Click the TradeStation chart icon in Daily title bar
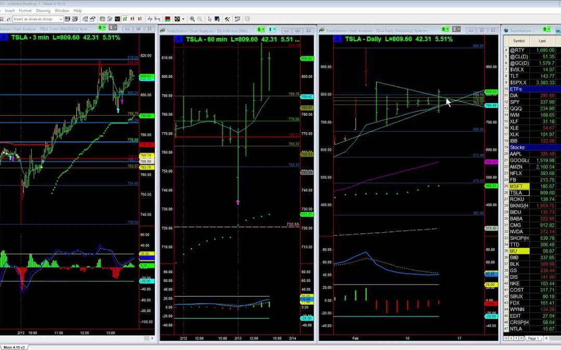Screen dimensions: 561x350 (x=322, y=31)
